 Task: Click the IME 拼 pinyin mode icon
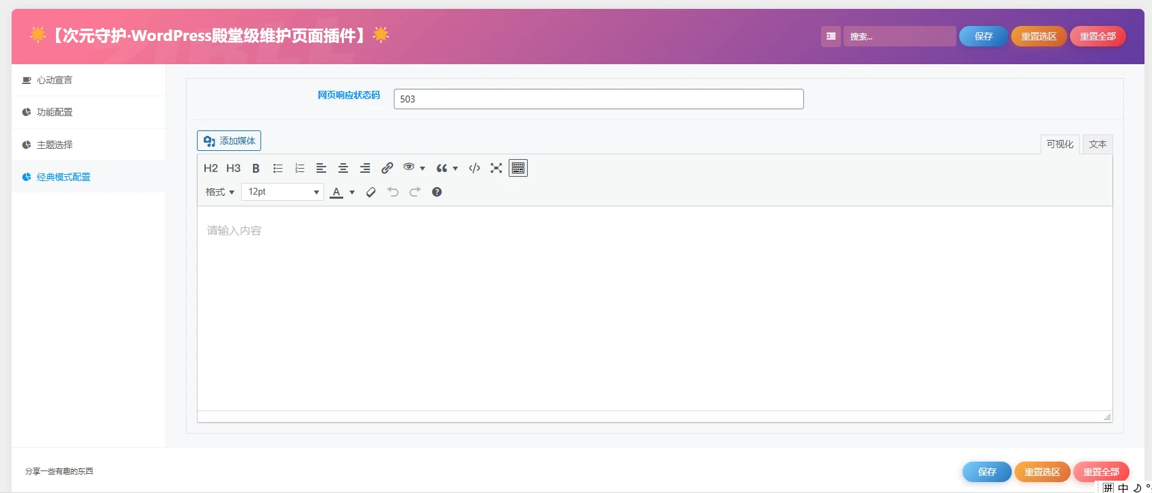tap(1108, 488)
